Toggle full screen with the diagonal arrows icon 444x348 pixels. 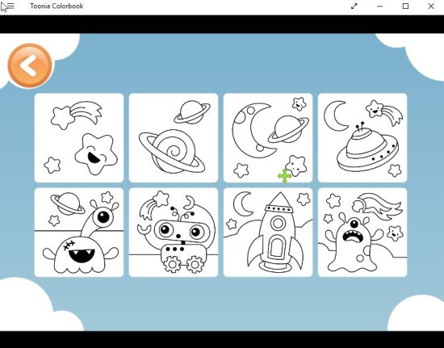pyautogui.click(x=354, y=6)
